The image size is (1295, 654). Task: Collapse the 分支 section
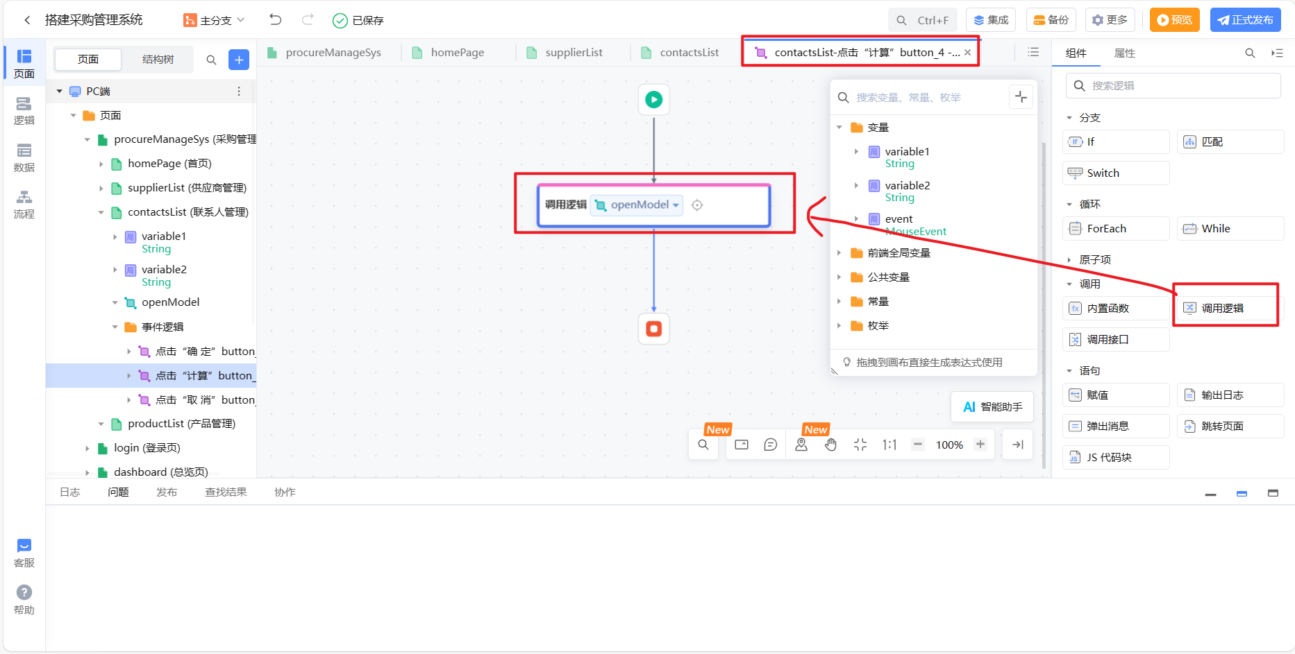tap(1069, 118)
